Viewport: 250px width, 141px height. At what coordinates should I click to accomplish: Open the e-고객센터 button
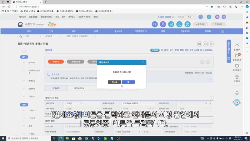(200, 24)
